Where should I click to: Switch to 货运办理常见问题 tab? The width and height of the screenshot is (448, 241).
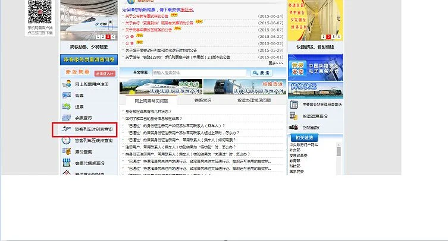click(254, 100)
